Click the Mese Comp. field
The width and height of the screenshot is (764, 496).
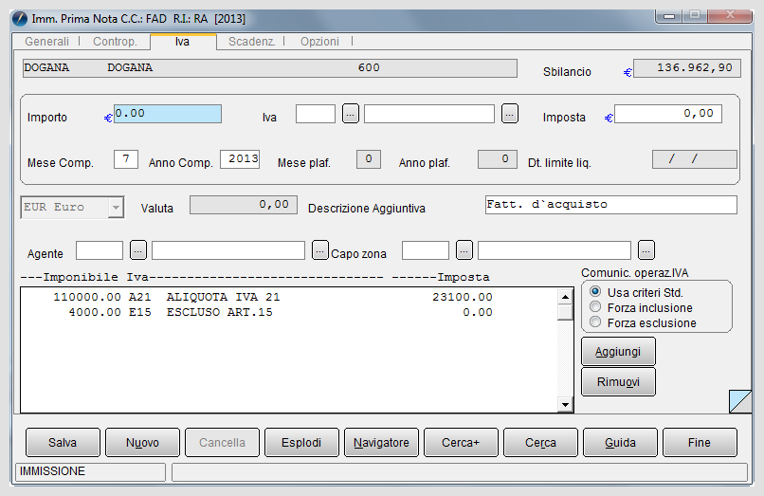tap(126, 159)
